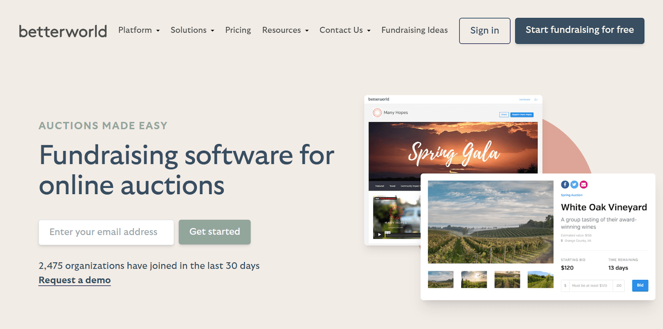Click the Get started button
This screenshot has height=329, width=663.
[x=215, y=232]
